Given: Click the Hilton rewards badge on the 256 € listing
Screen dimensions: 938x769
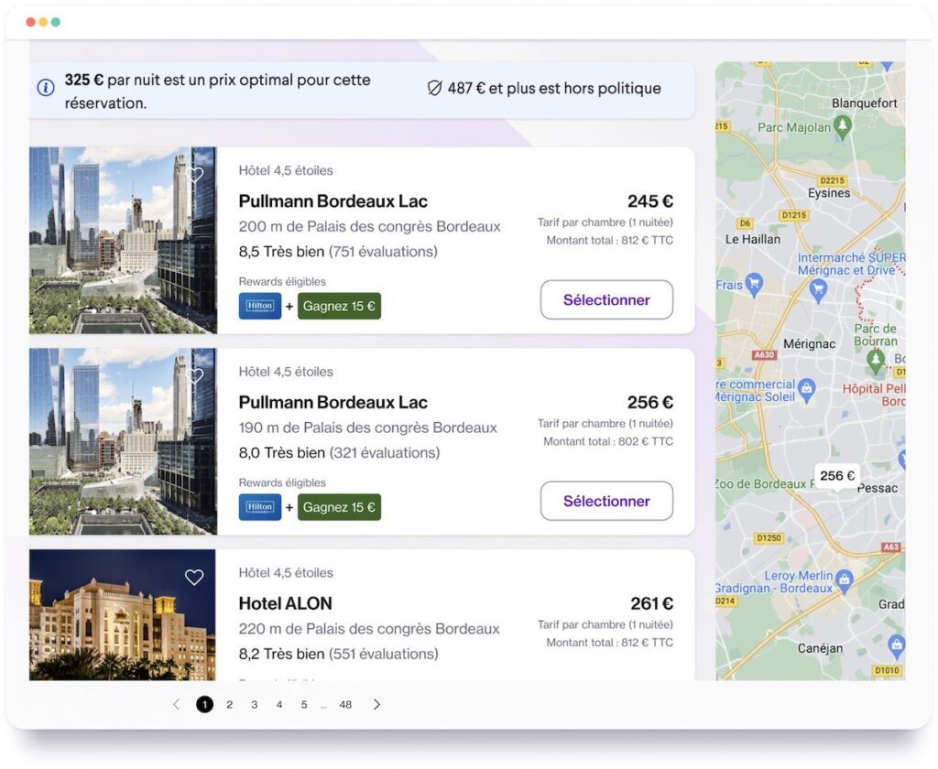Looking at the screenshot, I should coord(260,507).
